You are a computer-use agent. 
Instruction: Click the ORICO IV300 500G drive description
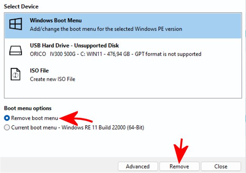[115, 54]
